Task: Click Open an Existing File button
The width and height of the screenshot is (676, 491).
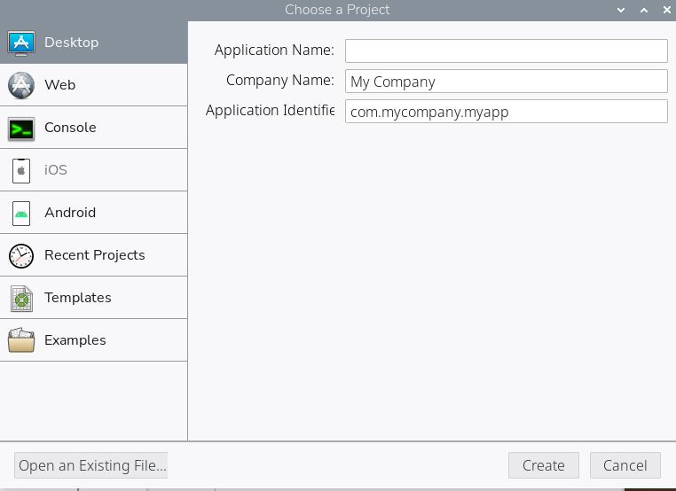Action: click(x=91, y=465)
